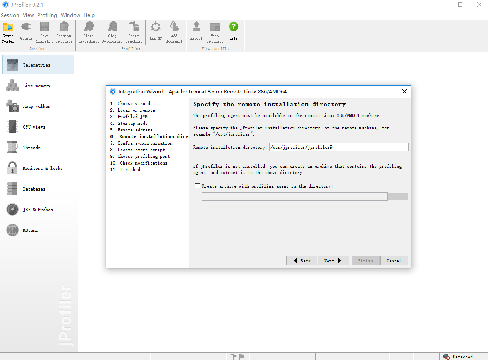This screenshot has width=488, height=360.
Task: Click step 3 Profiled JVM
Action: pyautogui.click(x=129, y=117)
